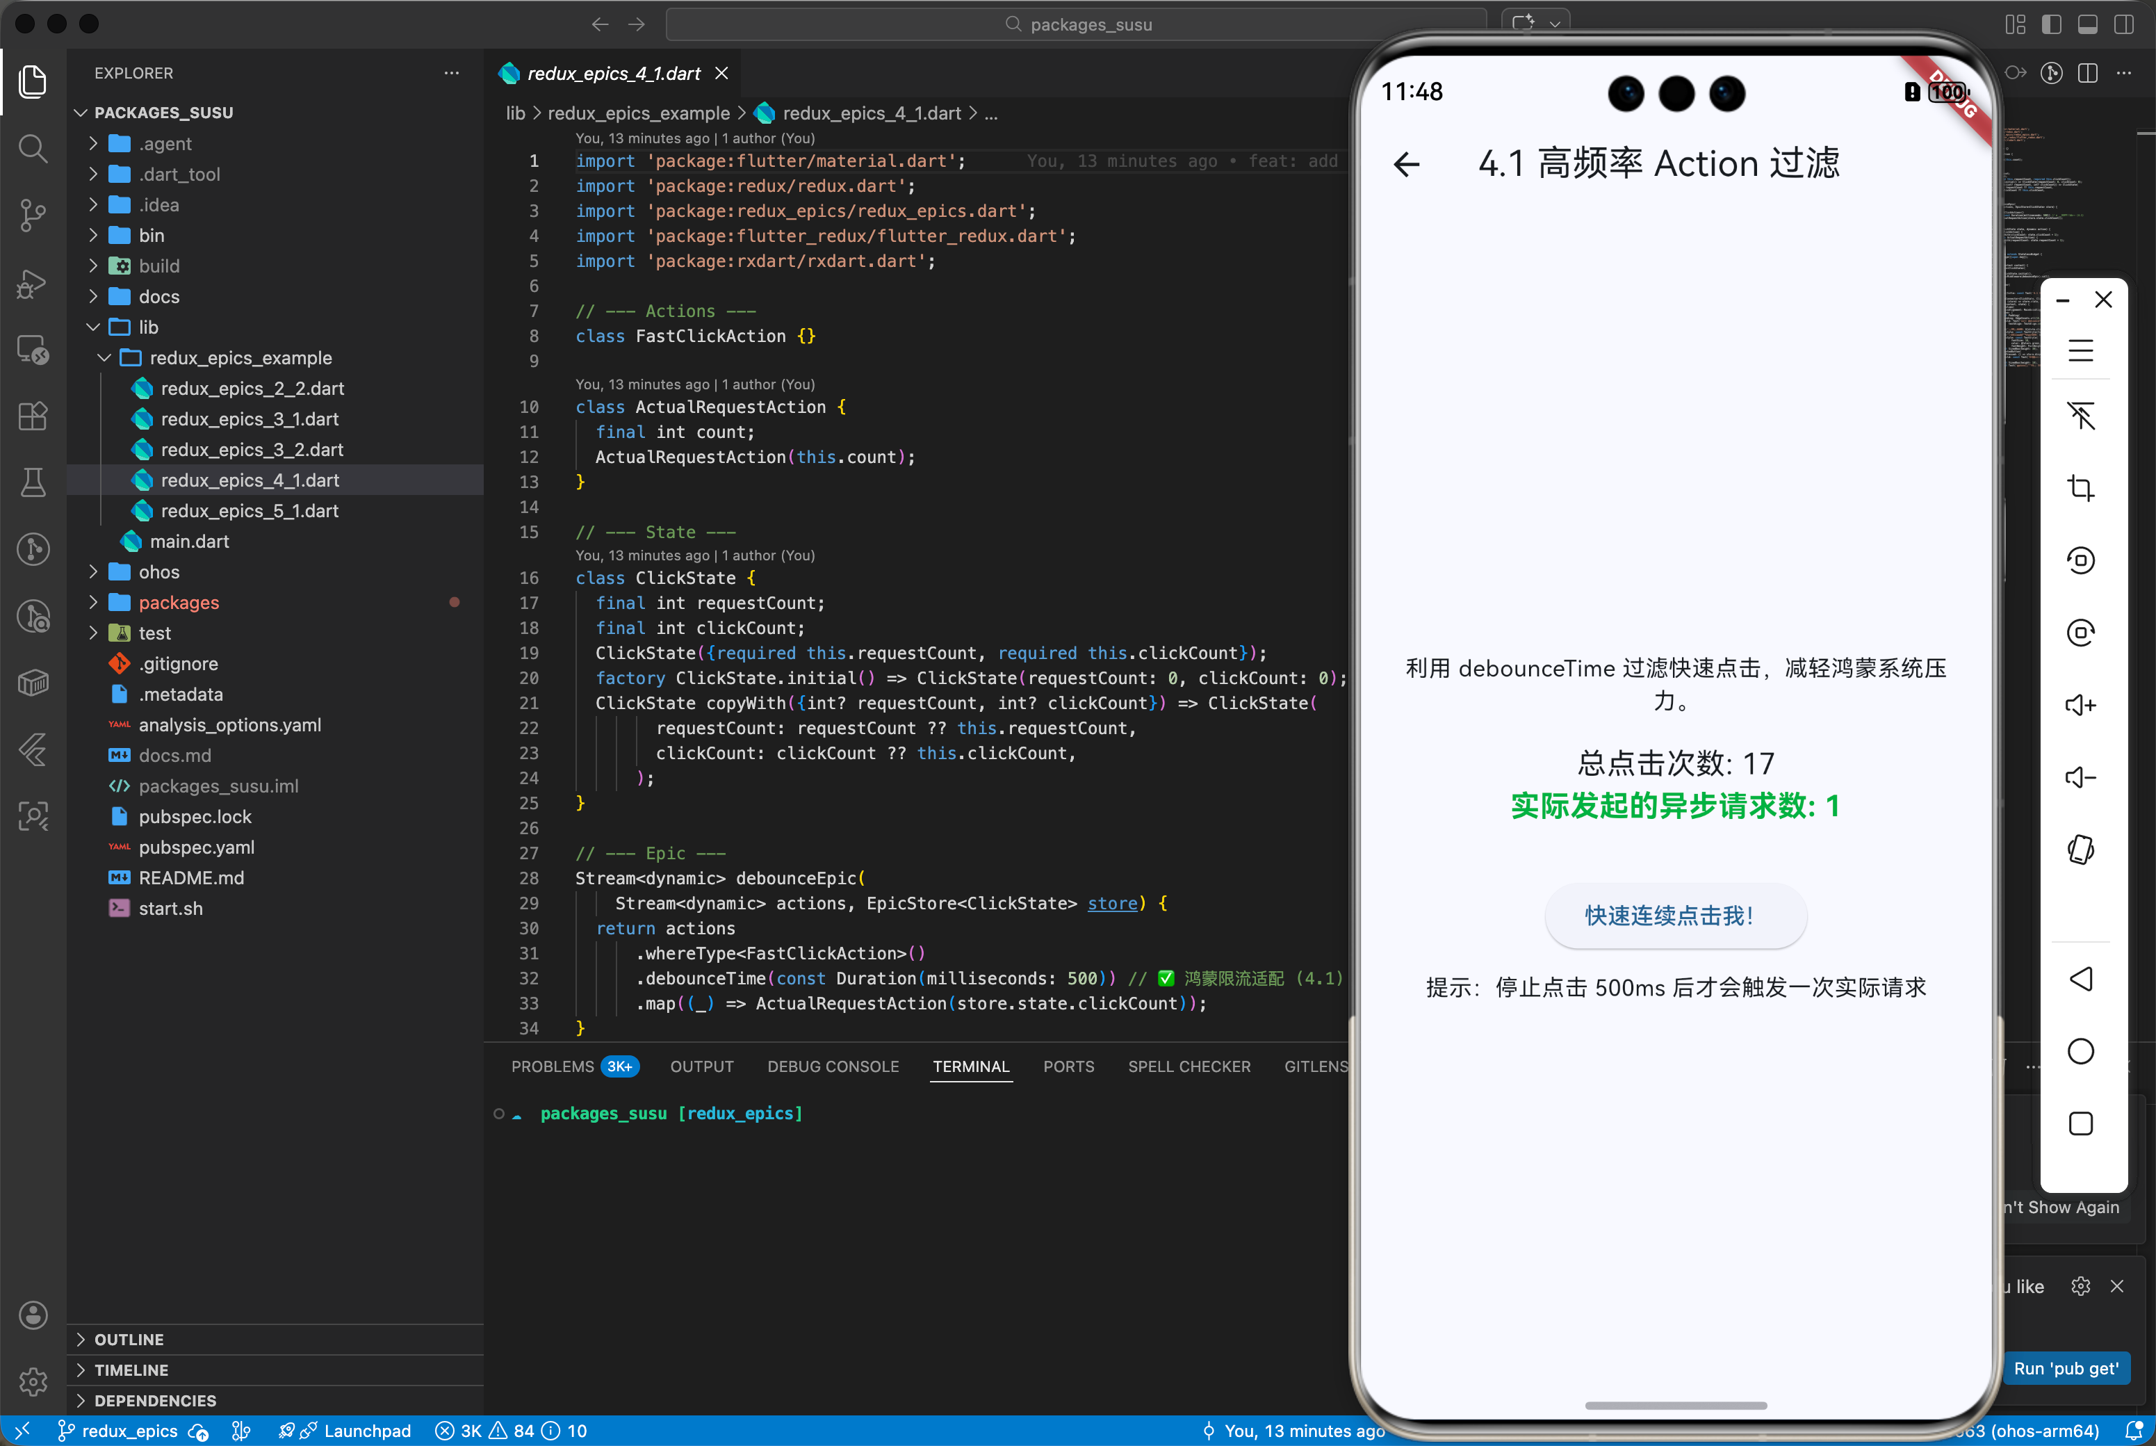The width and height of the screenshot is (2156, 1446).
Task: Open redux_epics_5_1.dart in the explorer
Action: (x=249, y=511)
